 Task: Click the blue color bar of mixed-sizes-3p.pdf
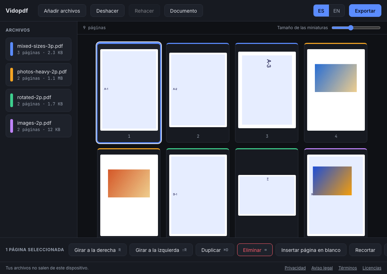[x=12, y=49]
